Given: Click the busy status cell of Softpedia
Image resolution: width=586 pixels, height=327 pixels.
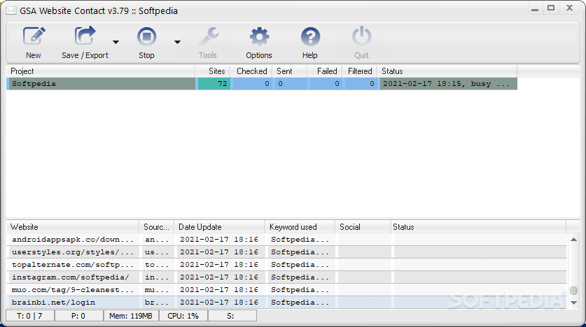Looking at the screenshot, I should tap(449, 84).
